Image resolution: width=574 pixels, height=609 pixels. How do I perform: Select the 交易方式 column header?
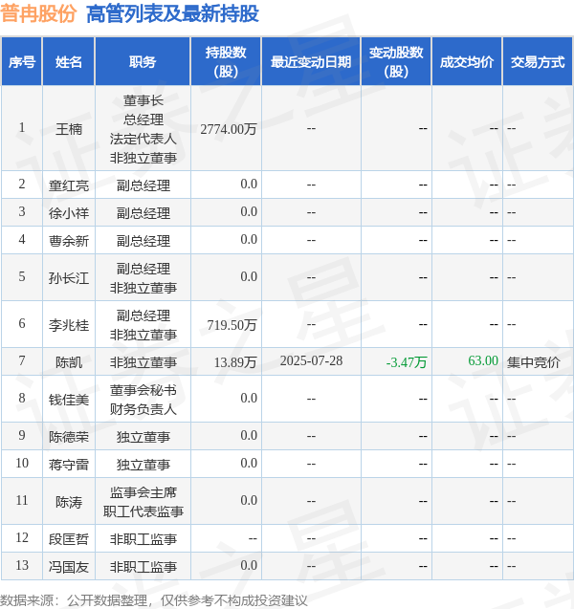click(x=538, y=62)
